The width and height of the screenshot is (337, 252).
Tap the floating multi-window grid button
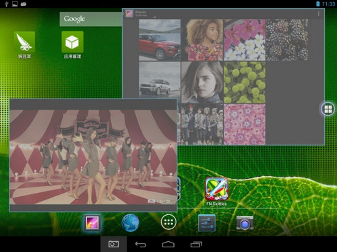328,109
